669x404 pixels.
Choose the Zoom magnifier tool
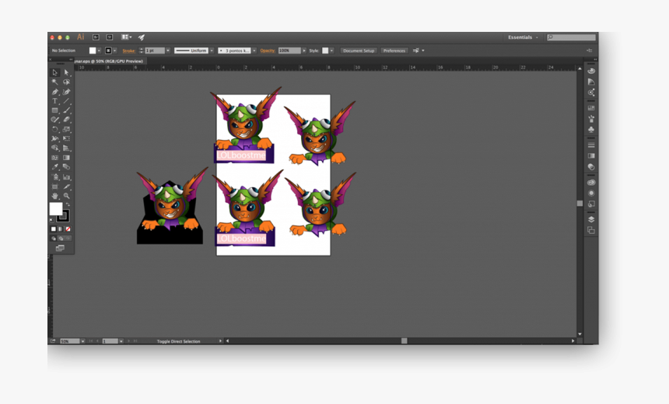pos(66,196)
